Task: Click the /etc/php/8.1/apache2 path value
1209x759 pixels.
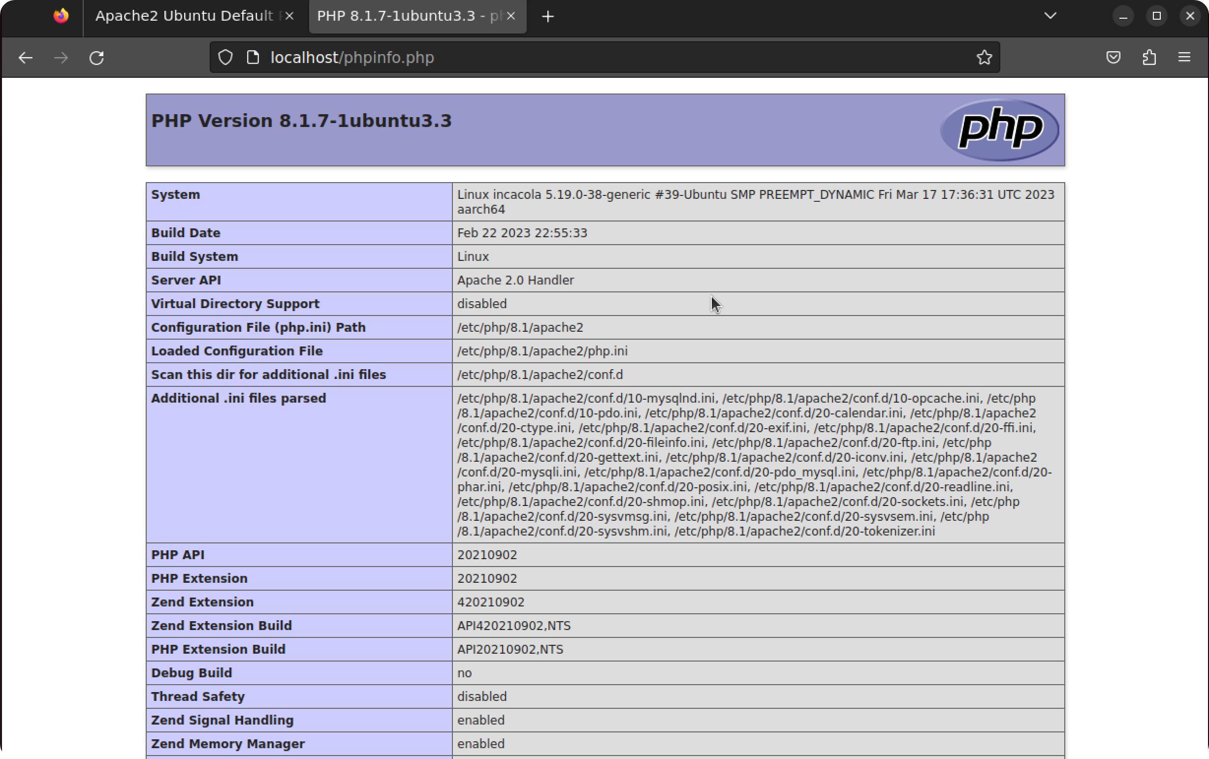Action: coord(520,327)
